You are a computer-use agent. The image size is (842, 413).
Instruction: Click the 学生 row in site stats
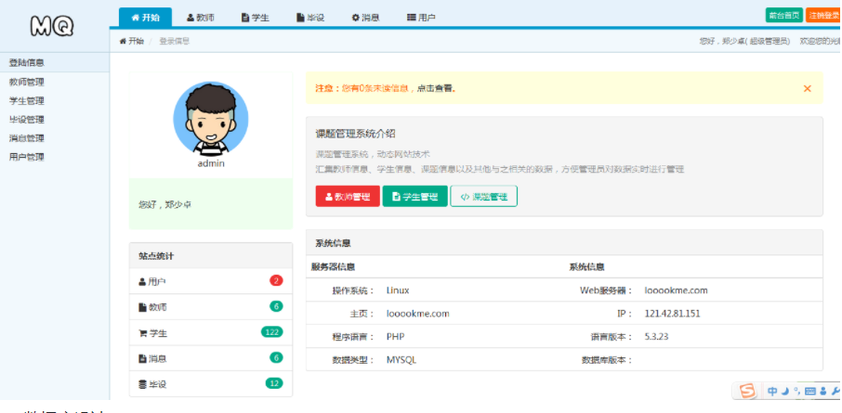coord(211,332)
